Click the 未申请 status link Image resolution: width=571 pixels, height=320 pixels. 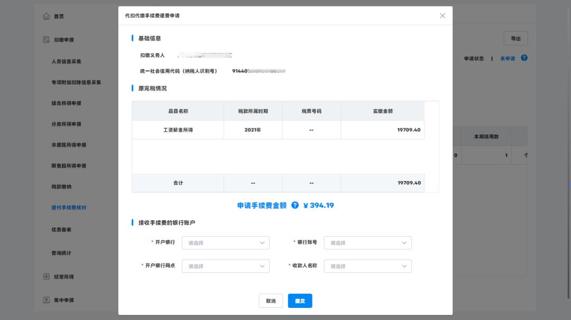click(507, 59)
